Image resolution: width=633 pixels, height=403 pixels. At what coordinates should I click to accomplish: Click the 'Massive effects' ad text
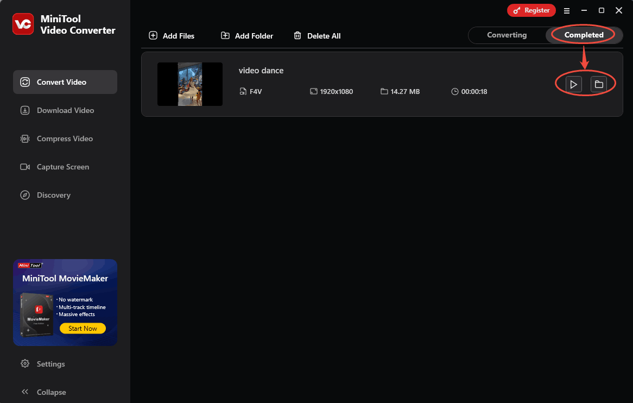pyautogui.click(x=77, y=314)
